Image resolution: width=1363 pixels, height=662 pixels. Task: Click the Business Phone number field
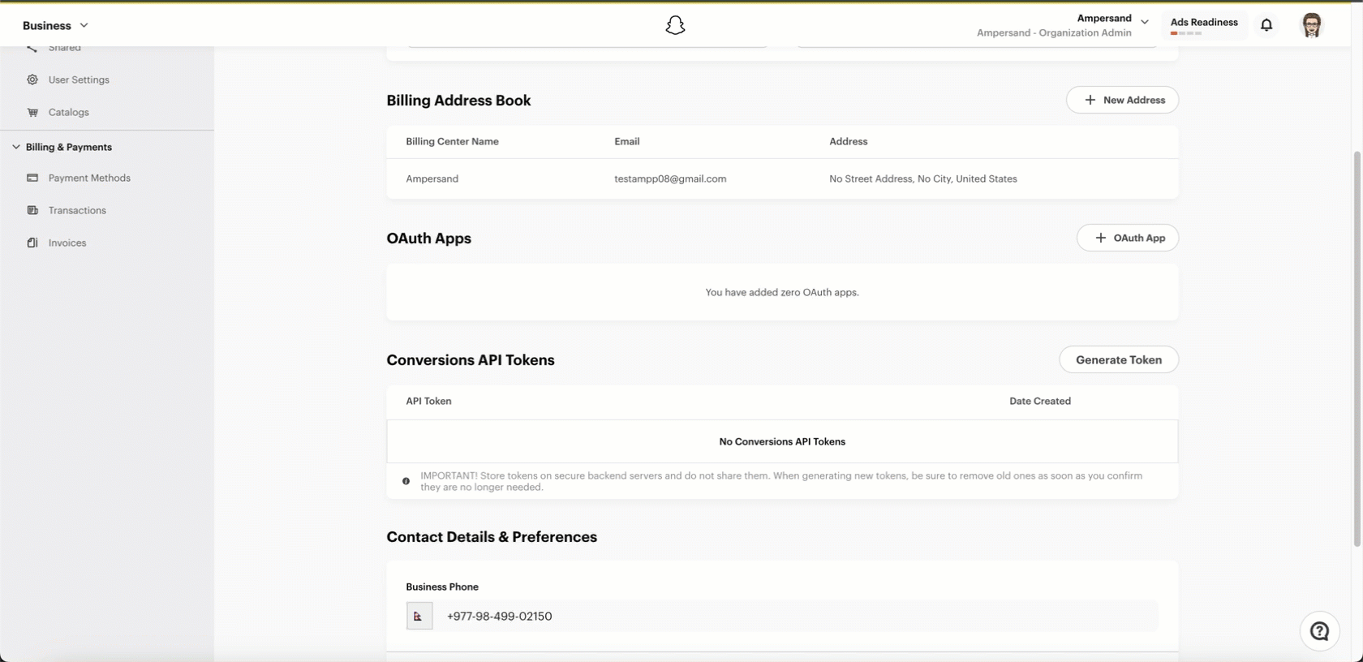(795, 616)
